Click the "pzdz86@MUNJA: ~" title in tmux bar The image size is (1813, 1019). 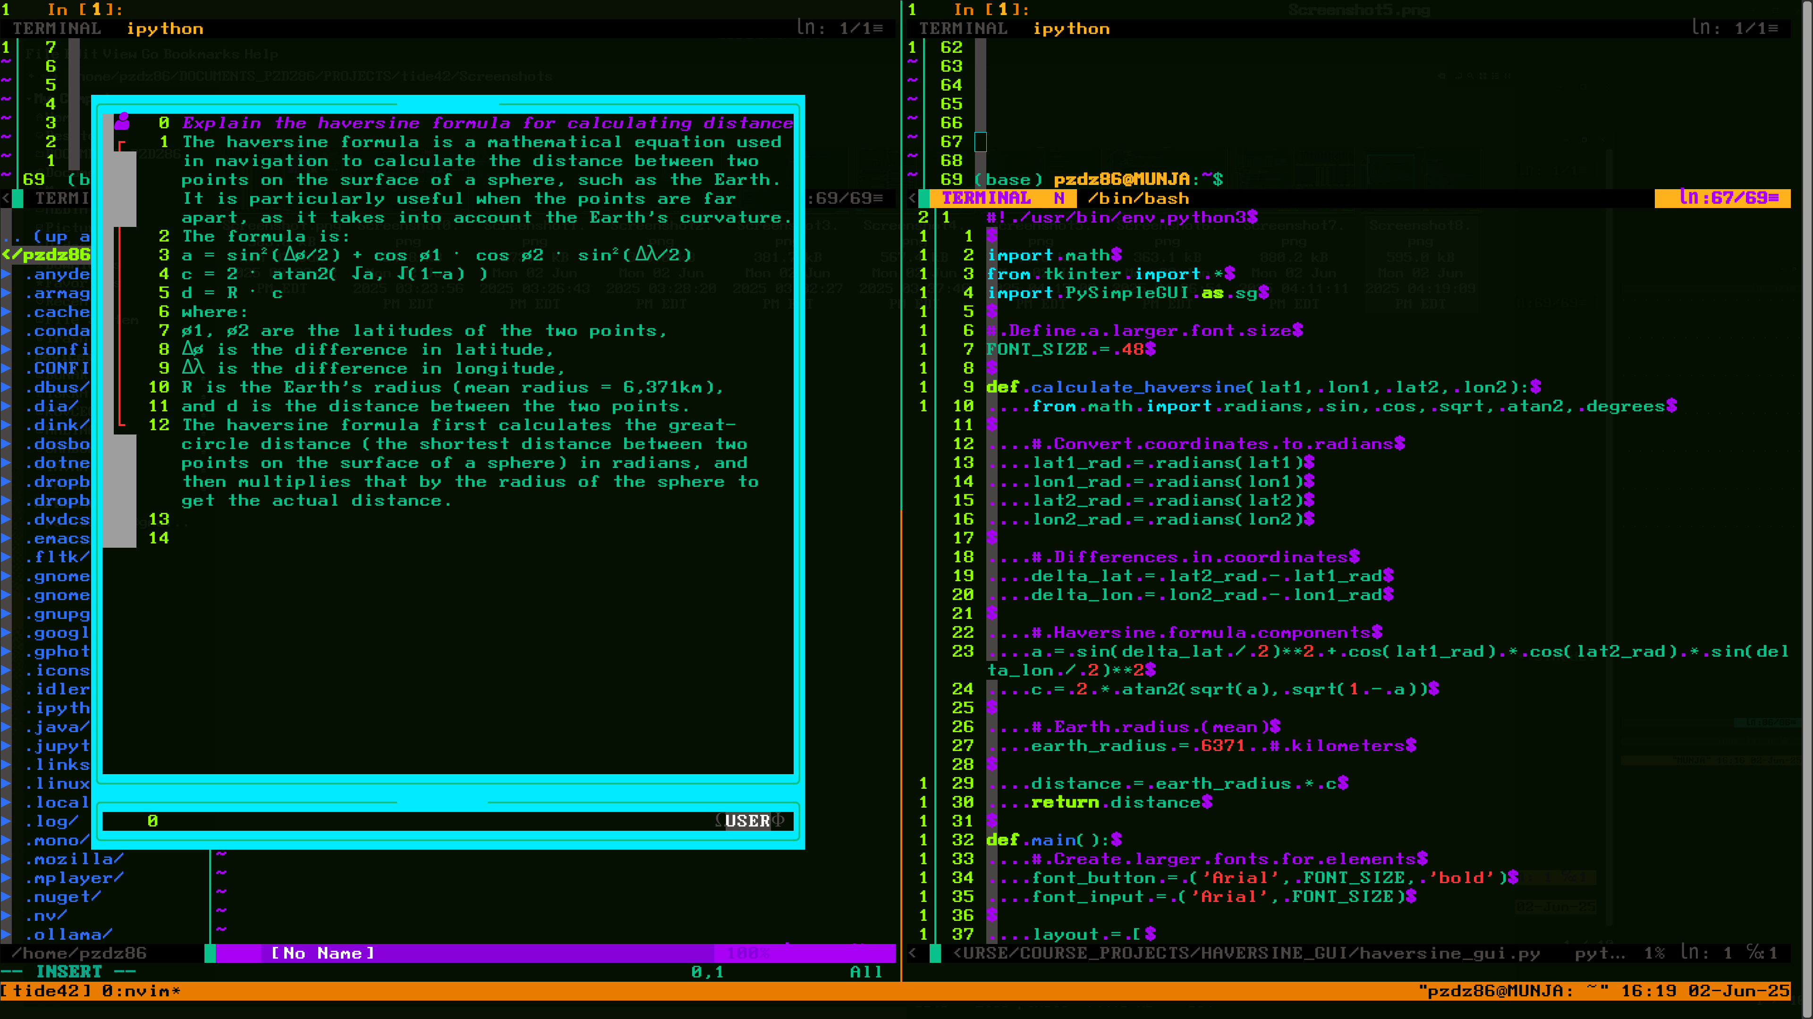click(x=1514, y=991)
